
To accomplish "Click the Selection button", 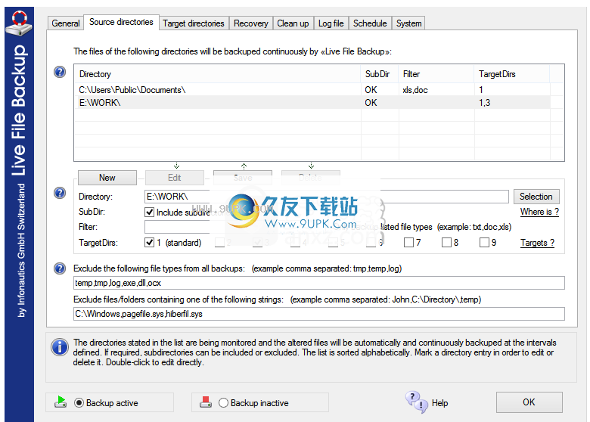I will coord(536,197).
